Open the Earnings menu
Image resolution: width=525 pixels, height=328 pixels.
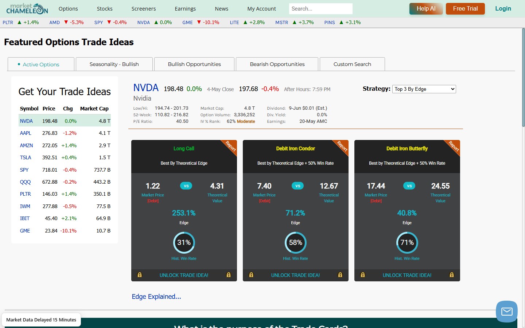[x=185, y=9]
